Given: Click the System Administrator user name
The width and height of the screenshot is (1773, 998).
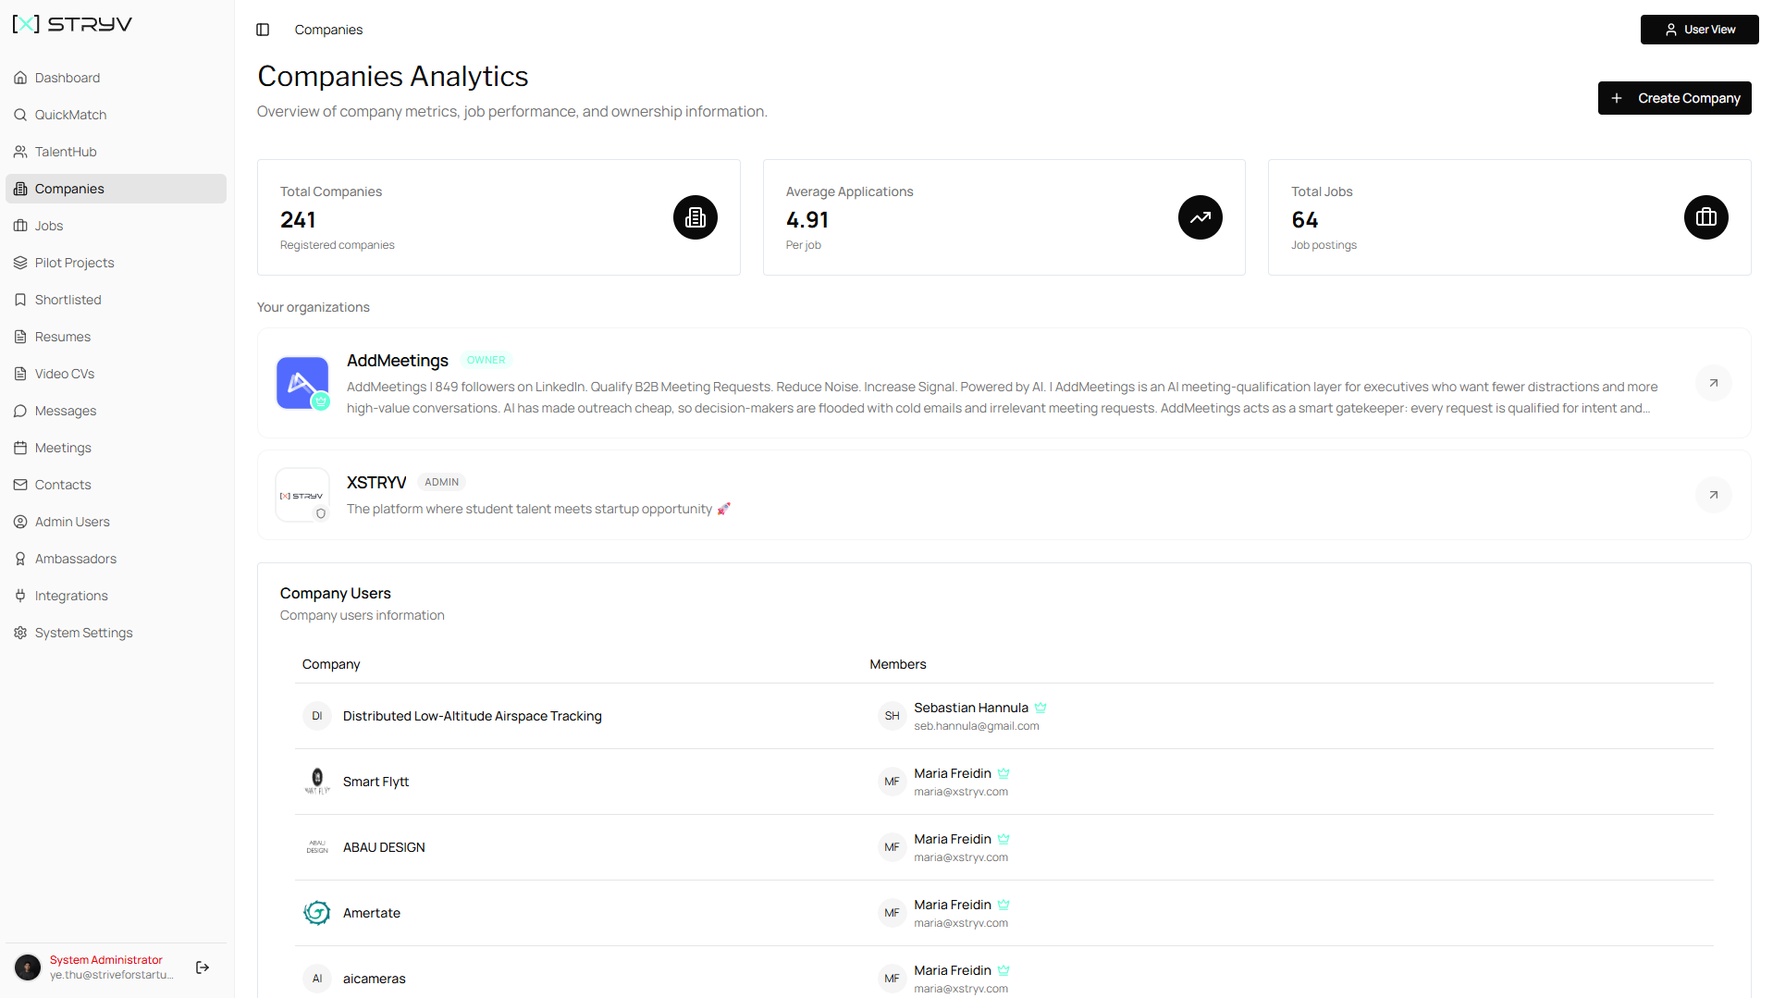Looking at the screenshot, I should [106, 960].
